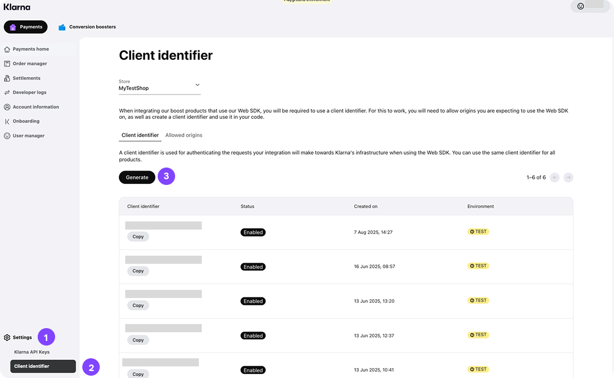Select the Client identifier tab
This screenshot has width=614, height=378.
(140, 135)
